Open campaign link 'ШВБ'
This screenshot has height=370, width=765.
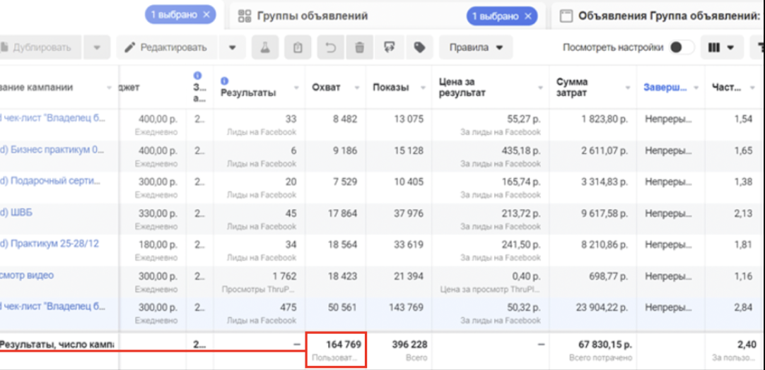point(17,213)
